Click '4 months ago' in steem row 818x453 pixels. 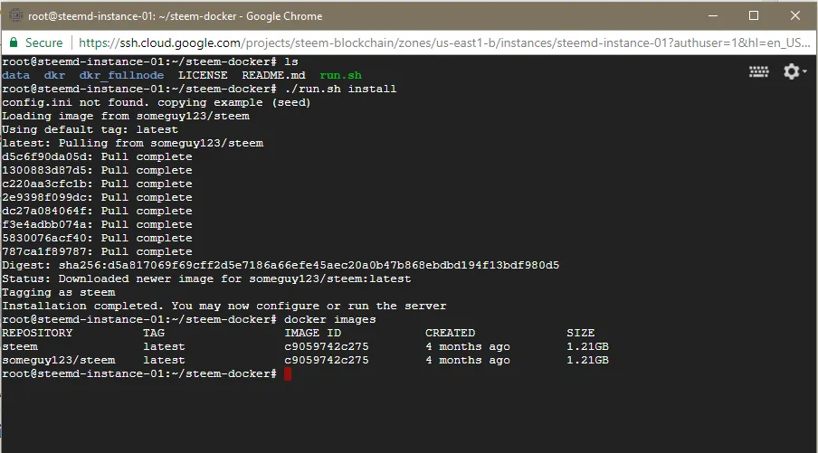point(468,346)
